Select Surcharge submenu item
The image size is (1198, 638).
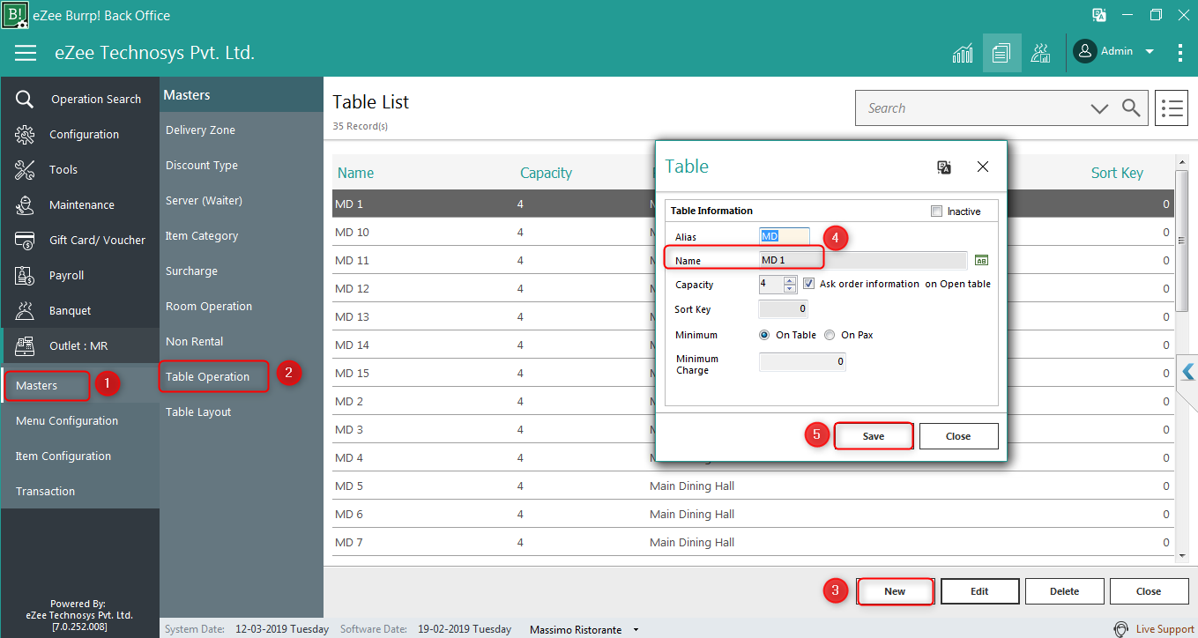(191, 271)
